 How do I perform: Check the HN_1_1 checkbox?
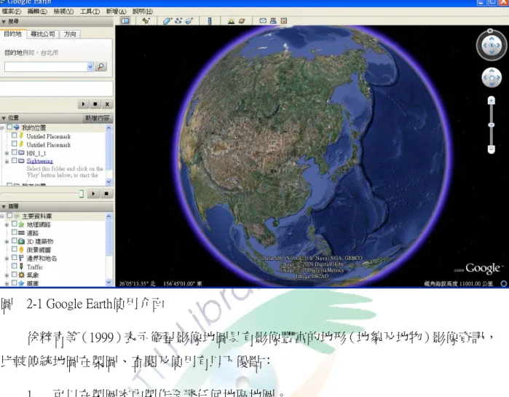point(15,152)
